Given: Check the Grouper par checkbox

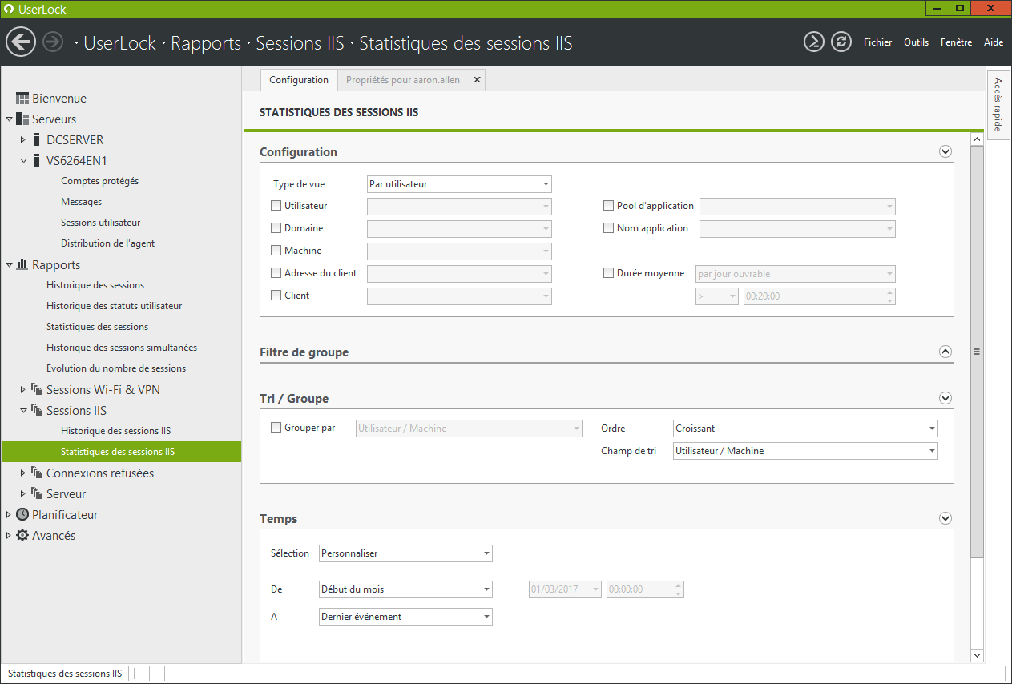Looking at the screenshot, I should [x=276, y=428].
